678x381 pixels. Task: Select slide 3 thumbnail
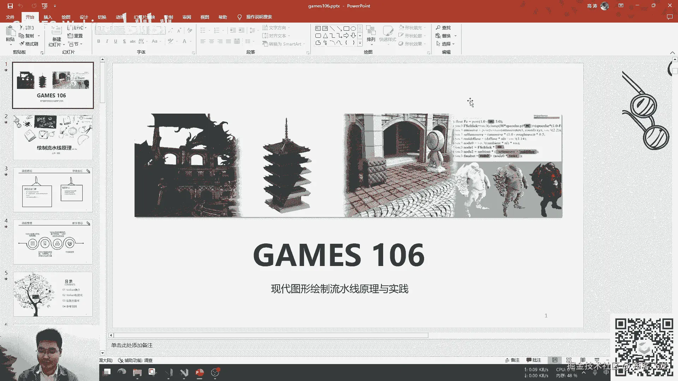[53, 190]
